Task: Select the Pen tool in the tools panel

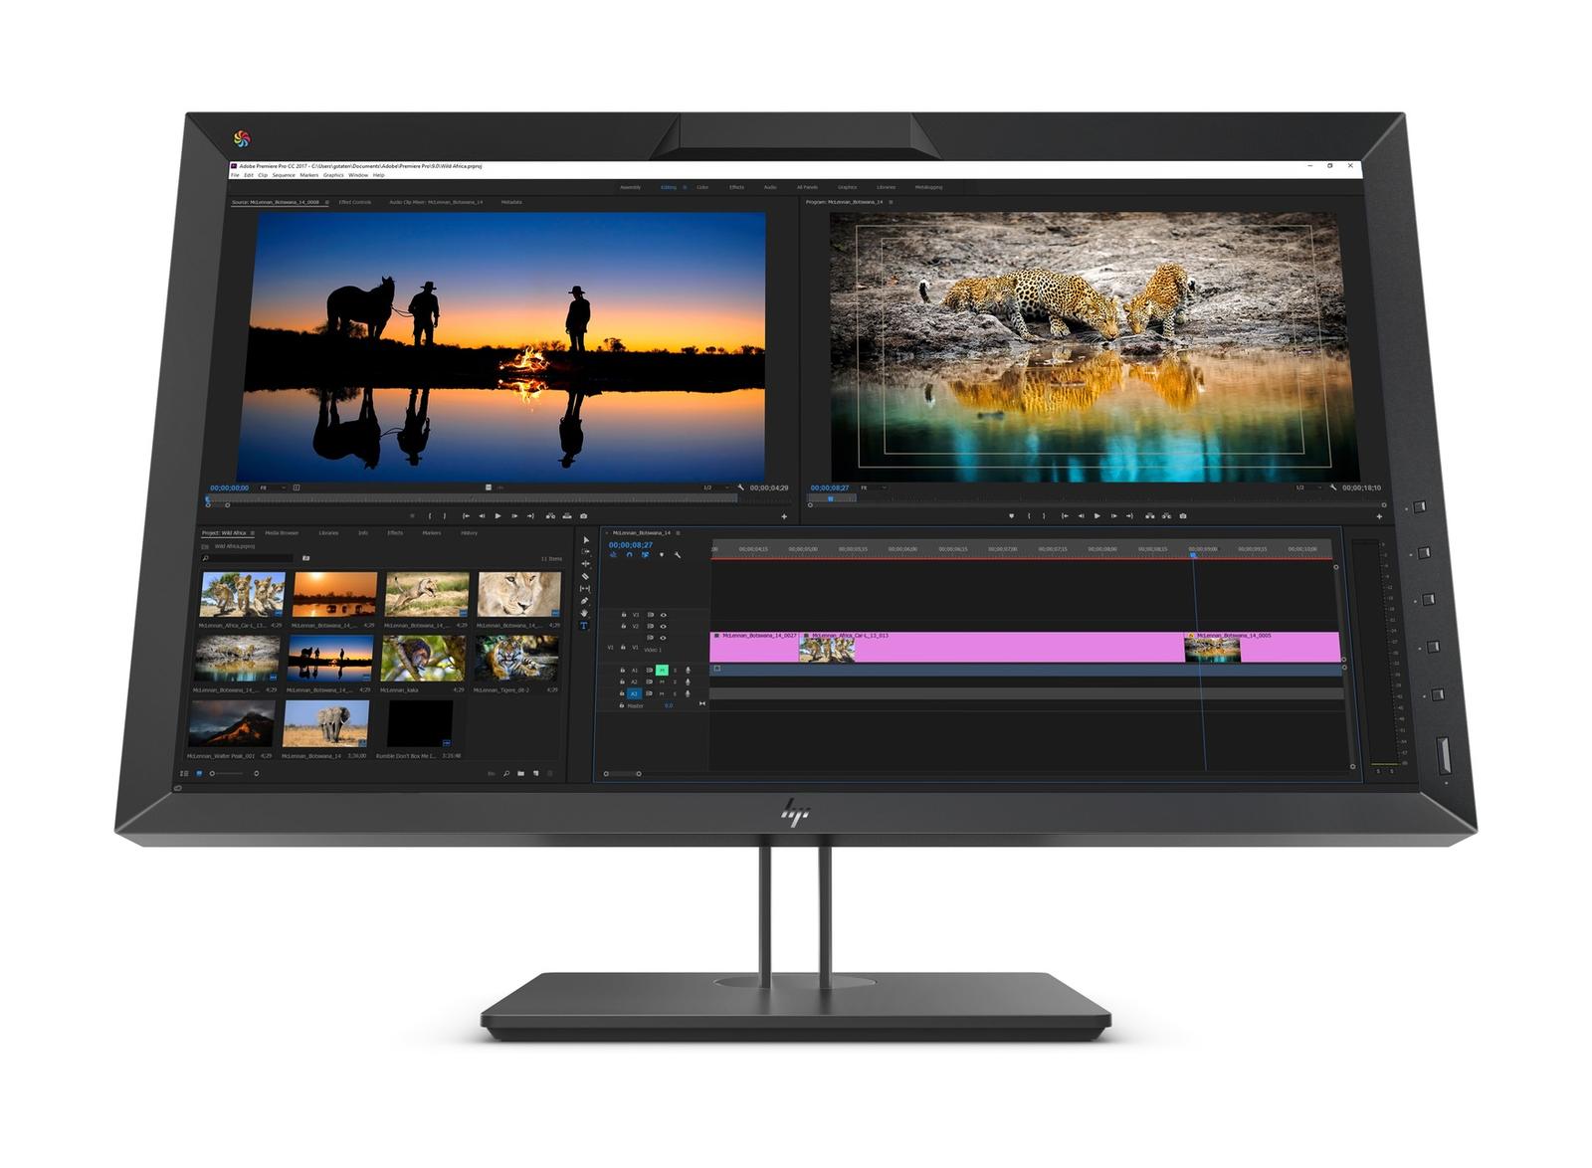Action: [x=584, y=602]
